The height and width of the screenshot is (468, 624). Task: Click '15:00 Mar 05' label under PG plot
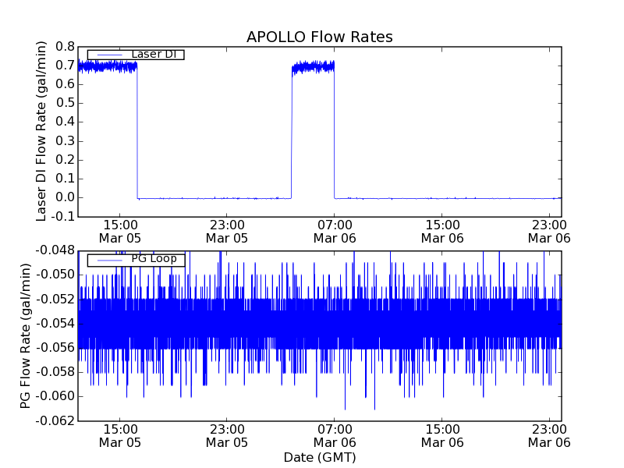120,436
